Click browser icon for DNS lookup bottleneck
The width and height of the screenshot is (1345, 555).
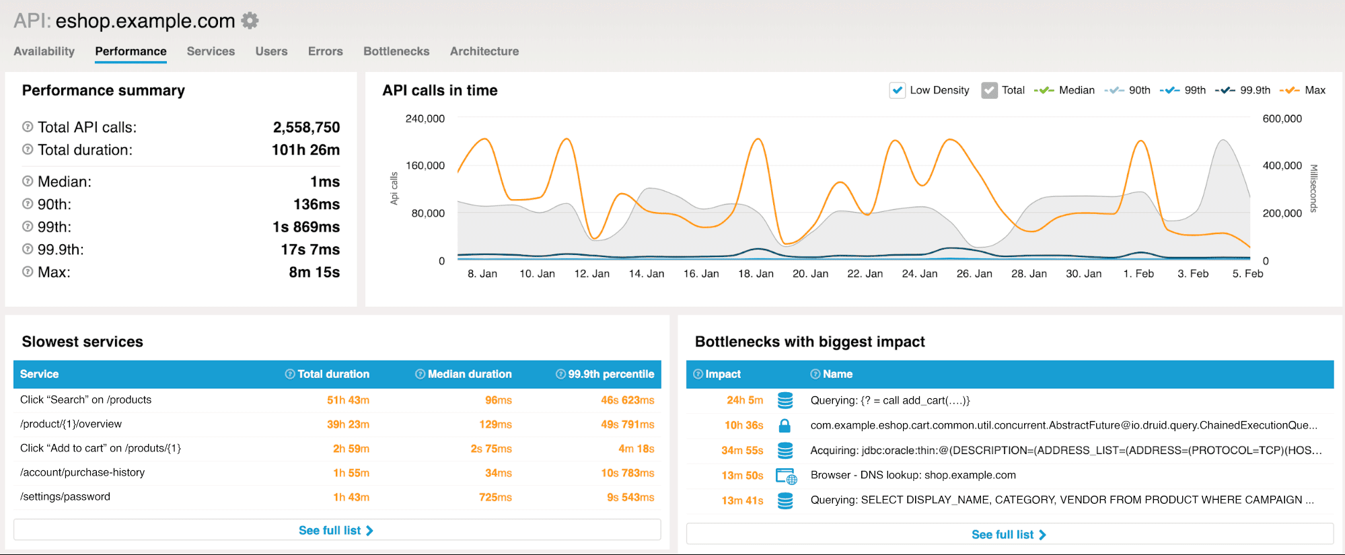(x=786, y=476)
